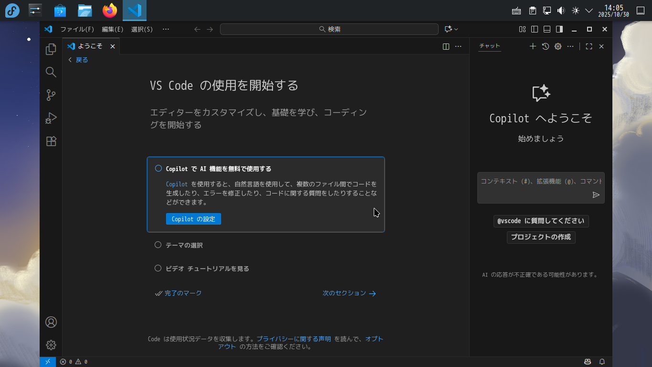
Task: Open the プライバシーに関する声明 link
Action: point(294,339)
